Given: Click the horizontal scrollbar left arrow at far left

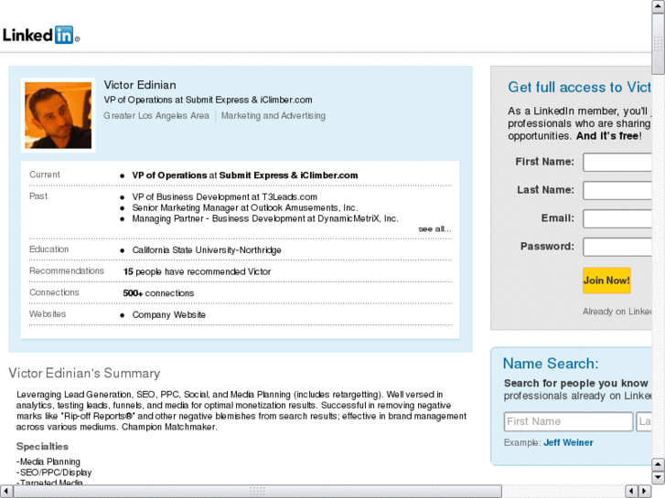Looking at the screenshot, I should 5,492.
